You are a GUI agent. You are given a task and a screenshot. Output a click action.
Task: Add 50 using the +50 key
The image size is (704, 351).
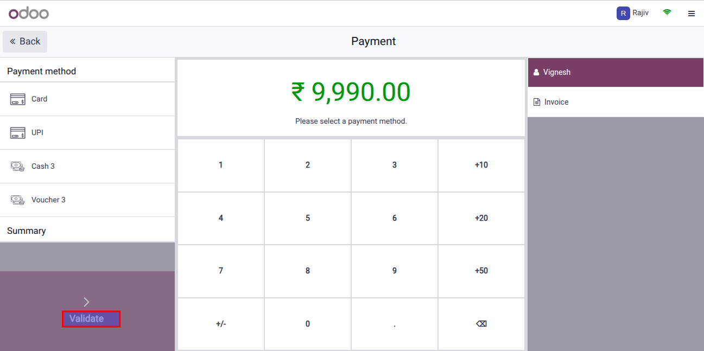(x=481, y=271)
